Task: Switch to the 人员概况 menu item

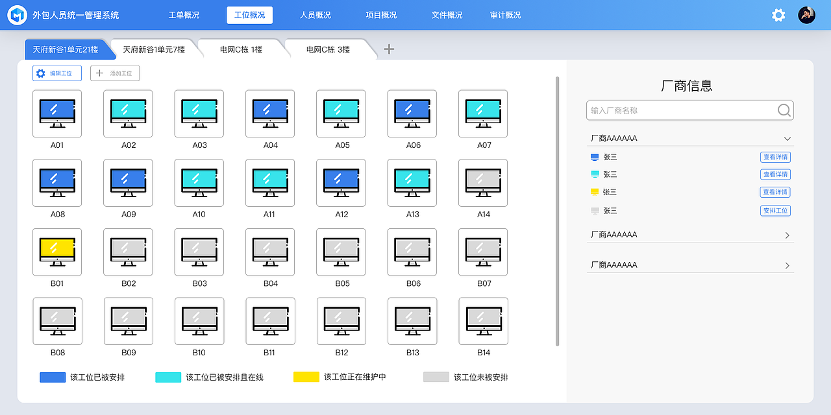Action: point(315,14)
